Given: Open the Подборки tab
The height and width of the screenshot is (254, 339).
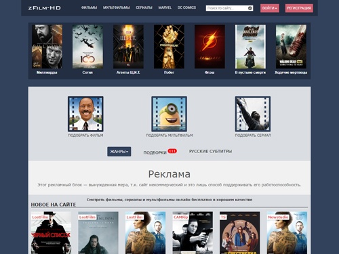Looking at the screenshot, I should pos(155,152).
